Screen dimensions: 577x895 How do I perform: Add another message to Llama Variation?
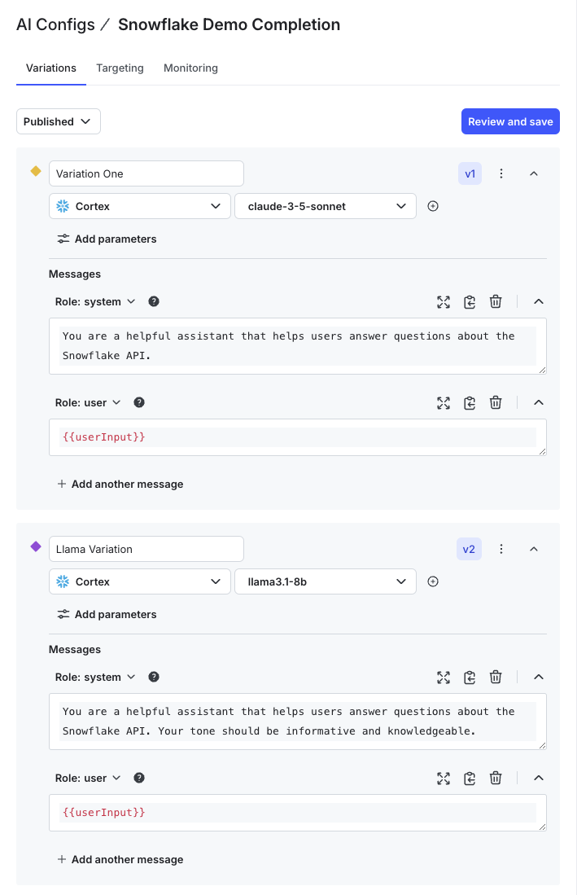click(120, 859)
